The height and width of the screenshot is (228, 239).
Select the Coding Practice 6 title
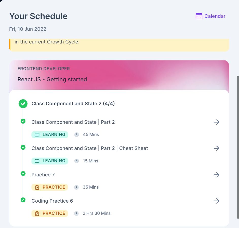tap(52, 201)
